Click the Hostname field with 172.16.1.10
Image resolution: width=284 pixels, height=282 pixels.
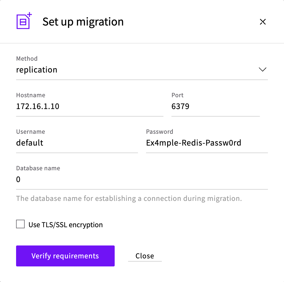[x=90, y=106]
